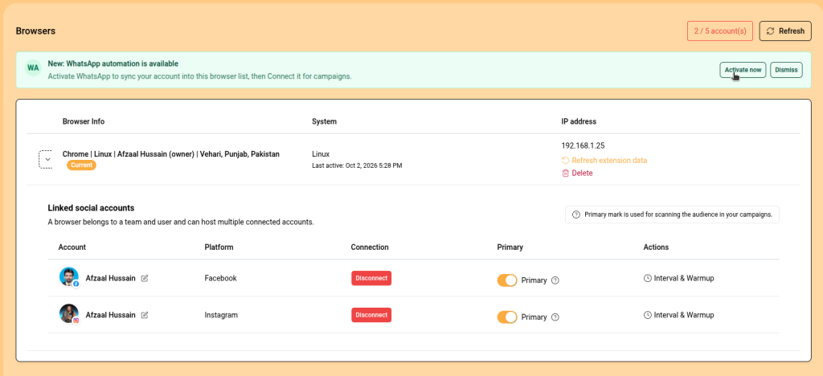The height and width of the screenshot is (376, 823).
Task: Click the Facebook account profile avatar
Action: (69, 277)
